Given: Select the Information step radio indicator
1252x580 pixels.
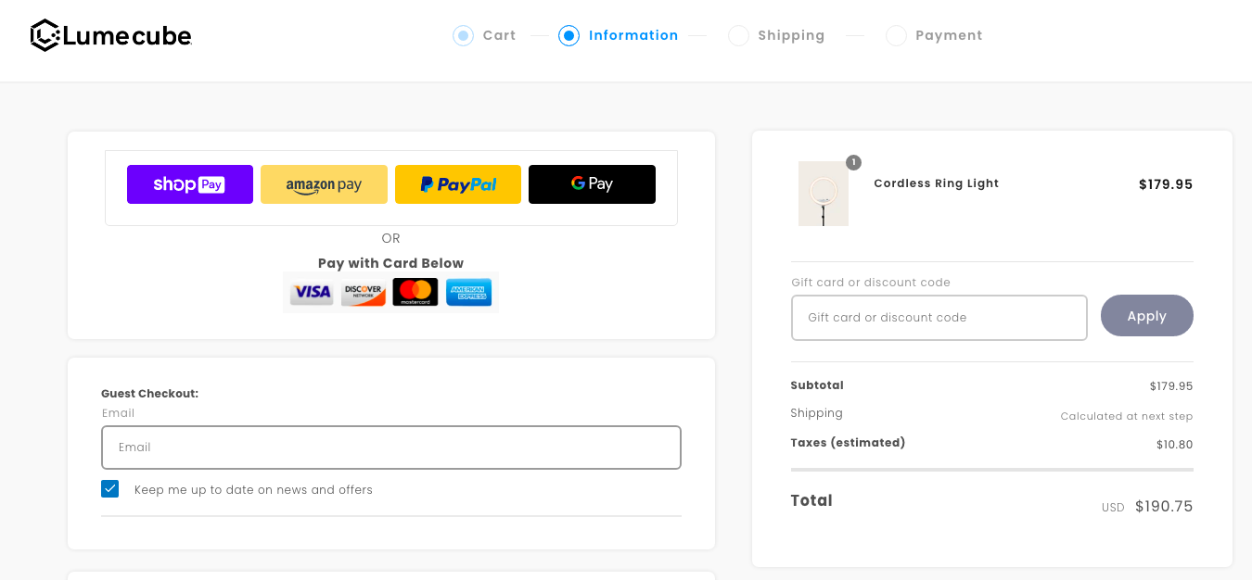Looking at the screenshot, I should (569, 35).
